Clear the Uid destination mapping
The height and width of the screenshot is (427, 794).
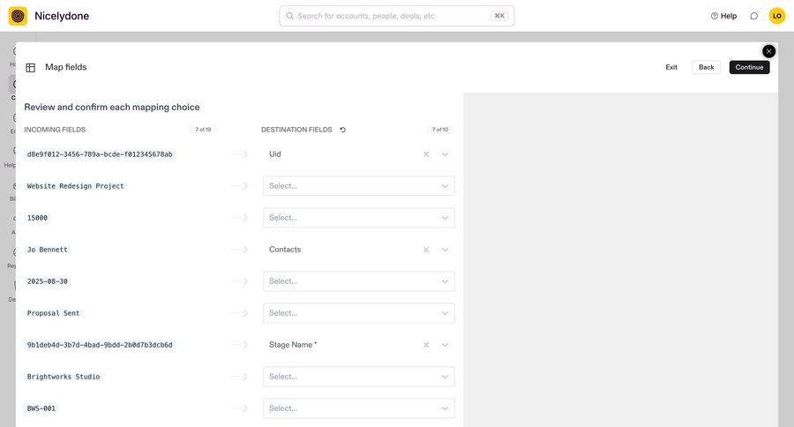[x=426, y=154]
